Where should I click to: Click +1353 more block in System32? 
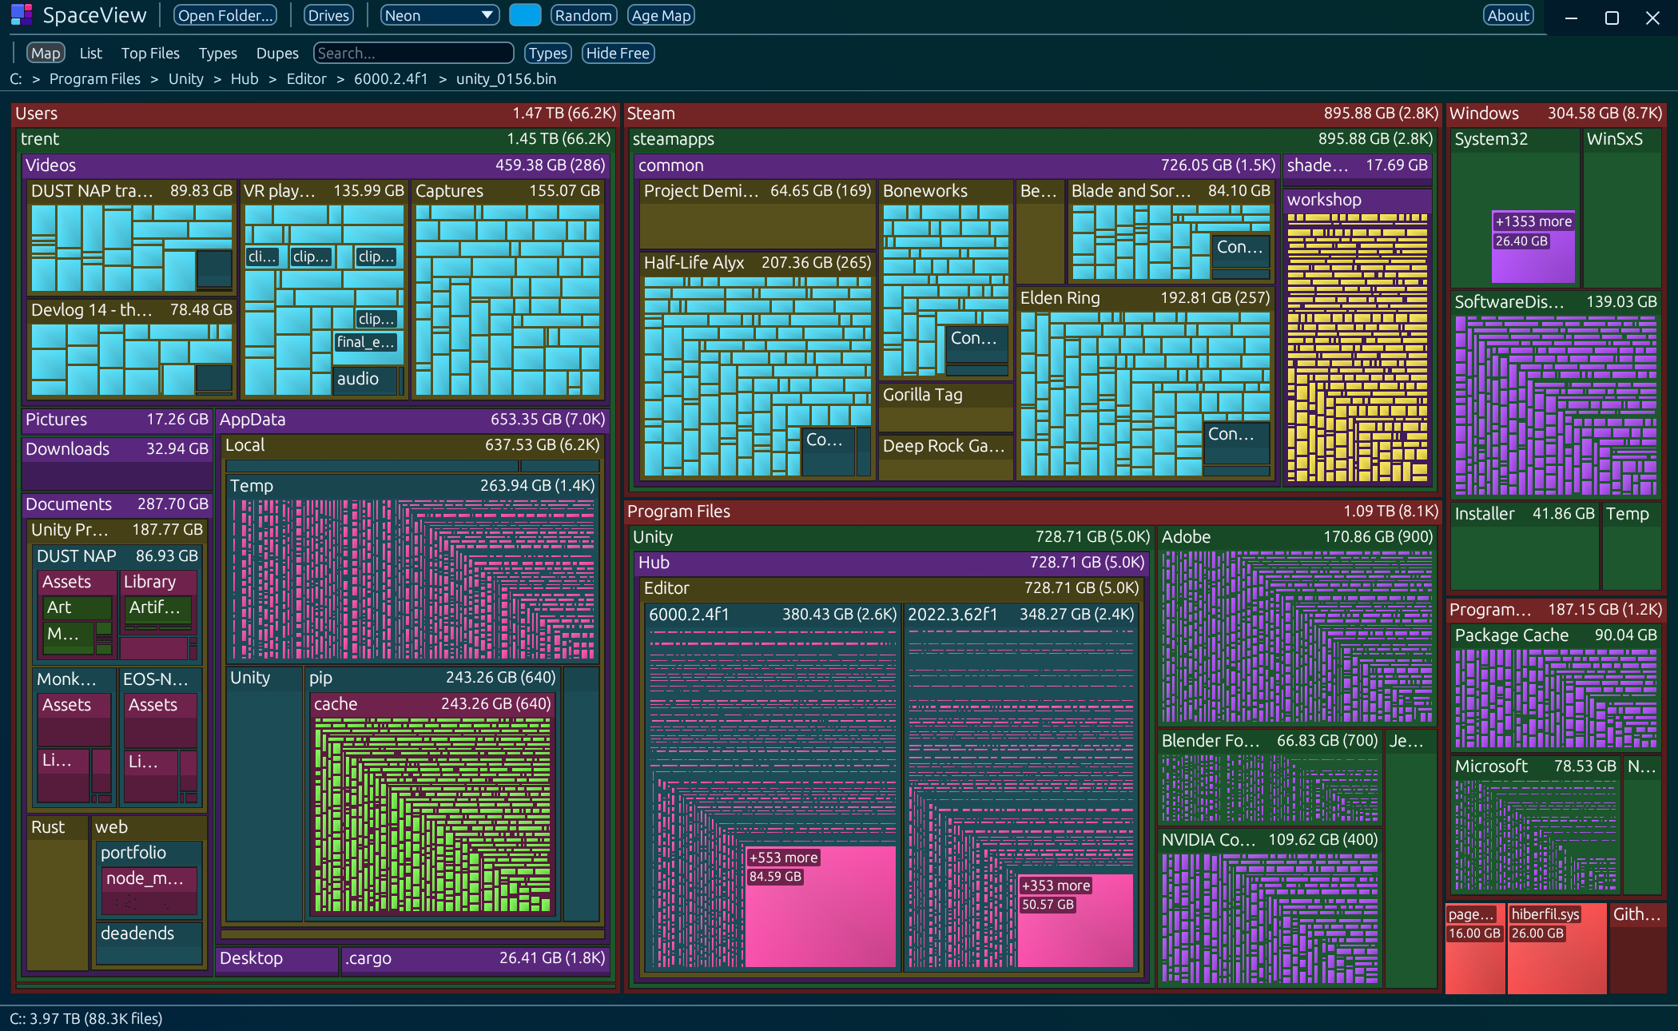(x=1533, y=247)
